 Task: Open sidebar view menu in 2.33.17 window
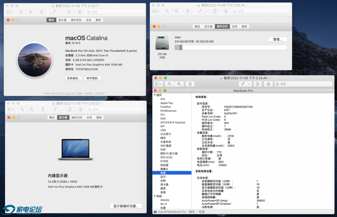(10, 12)
